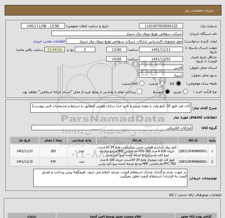Select the خدمت radio button
Viewport: 225px width, 218px height.
click(162, 83)
